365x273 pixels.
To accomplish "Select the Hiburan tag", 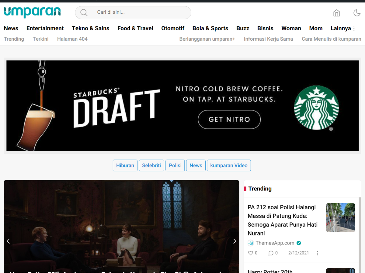I will click(x=125, y=166).
